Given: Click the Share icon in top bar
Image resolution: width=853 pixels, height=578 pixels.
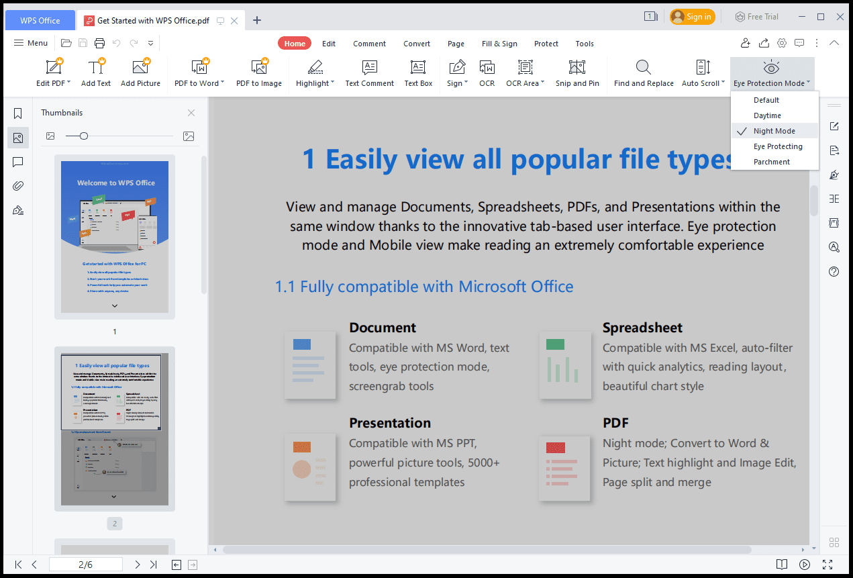Looking at the screenshot, I should pos(764,43).
